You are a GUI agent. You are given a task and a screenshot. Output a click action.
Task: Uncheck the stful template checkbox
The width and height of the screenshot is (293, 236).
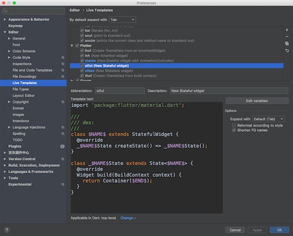click(x=82, y=66)
